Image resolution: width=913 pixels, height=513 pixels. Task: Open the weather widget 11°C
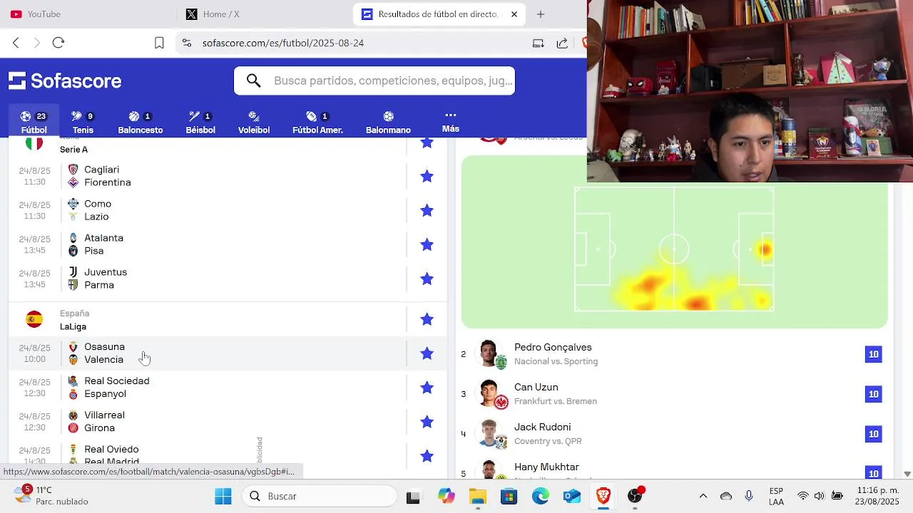tap(51, 496)
